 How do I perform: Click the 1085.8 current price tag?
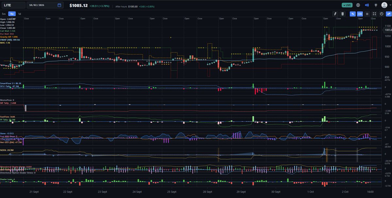pyautogui.click(x=388, y=30)
